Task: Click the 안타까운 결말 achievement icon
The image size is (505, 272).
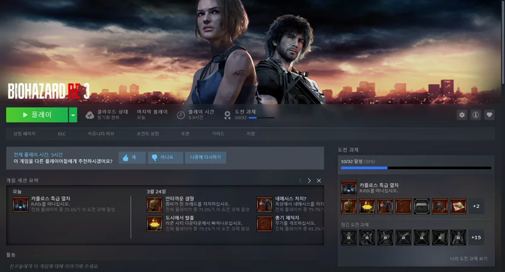Action: pos(155,205)
